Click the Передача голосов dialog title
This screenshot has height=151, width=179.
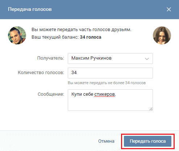pyautogui.click(x=30, y=9)
